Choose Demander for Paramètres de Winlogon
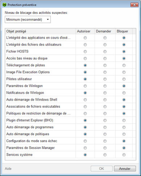The height and width of the screenshot is (176, 141). tap(105, 86)
